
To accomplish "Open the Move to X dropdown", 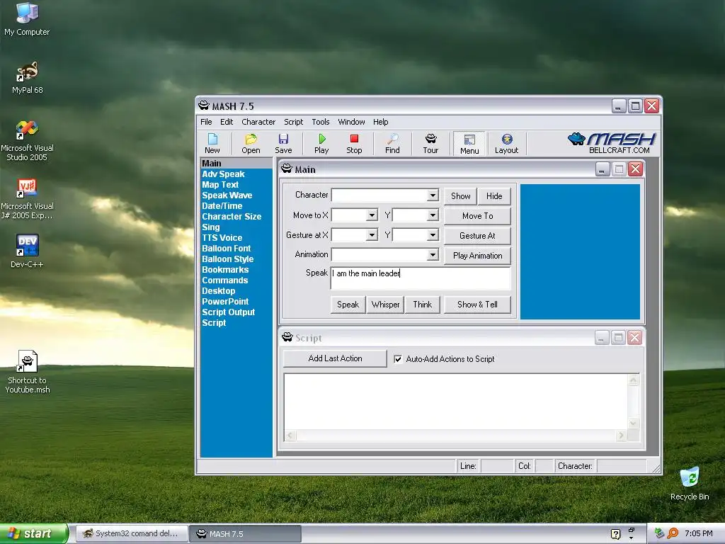I will pos(372,215).
